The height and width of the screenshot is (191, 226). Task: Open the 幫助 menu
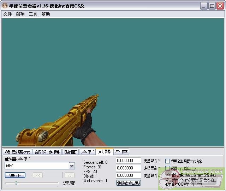click(46, 14)
